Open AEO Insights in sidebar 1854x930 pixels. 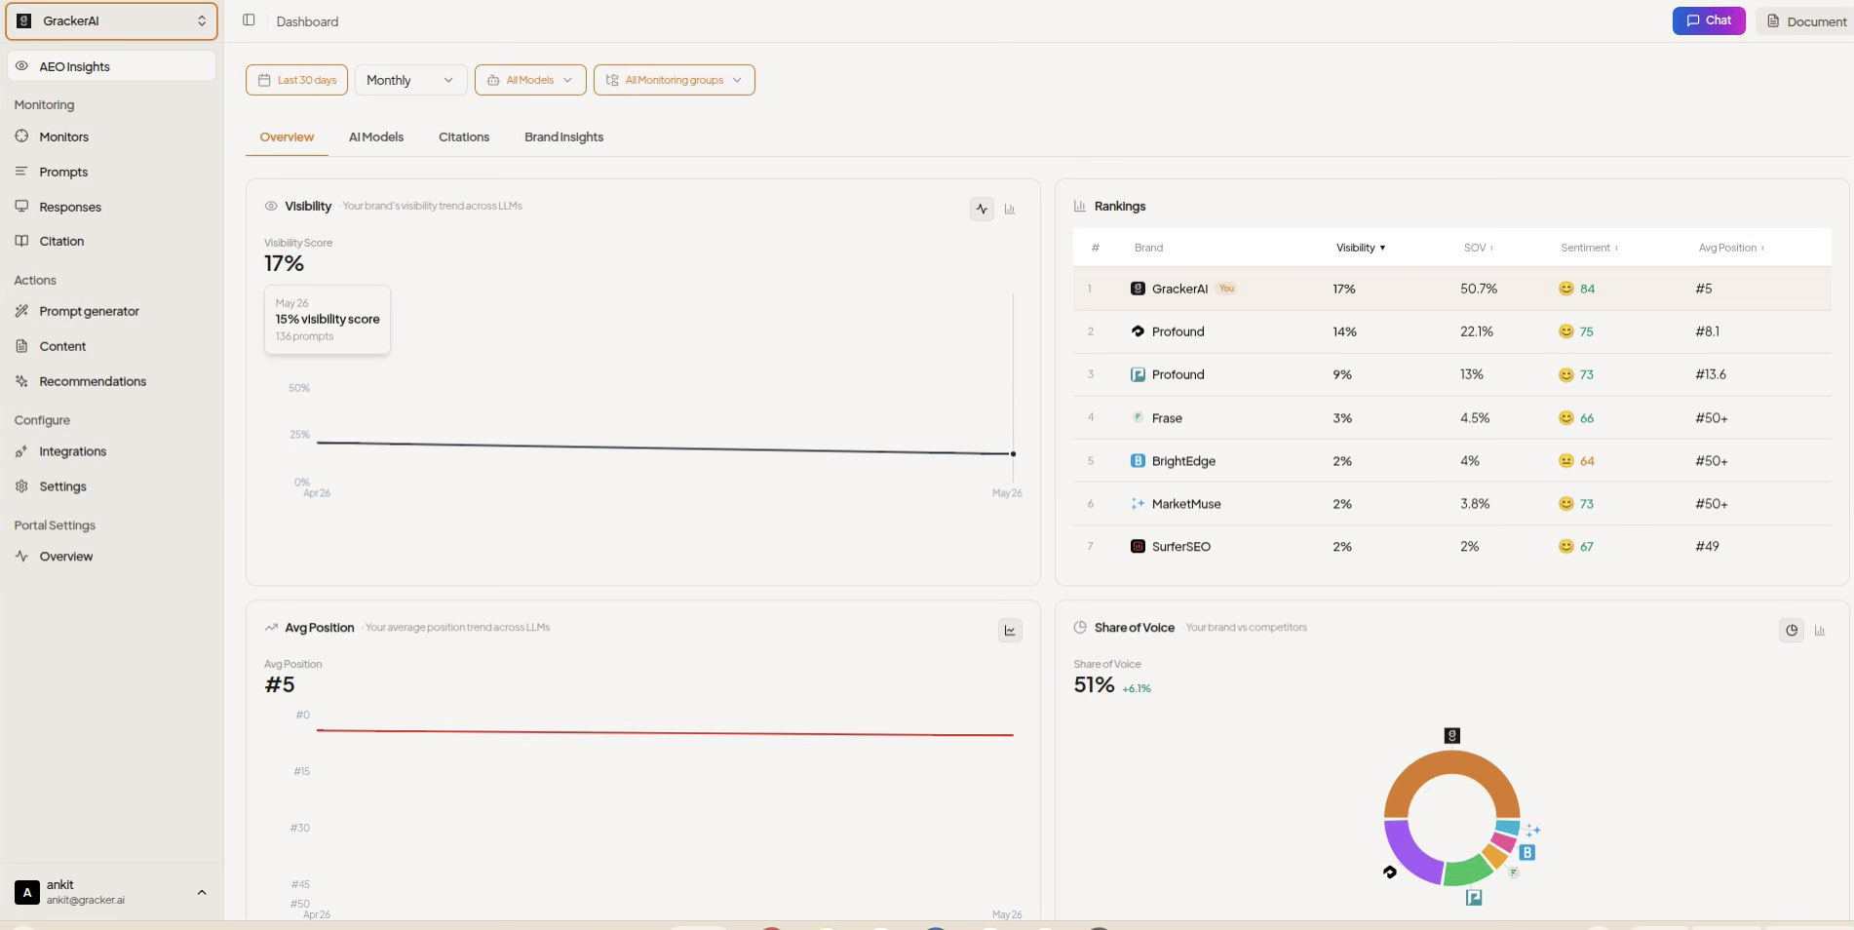(111, 66)
